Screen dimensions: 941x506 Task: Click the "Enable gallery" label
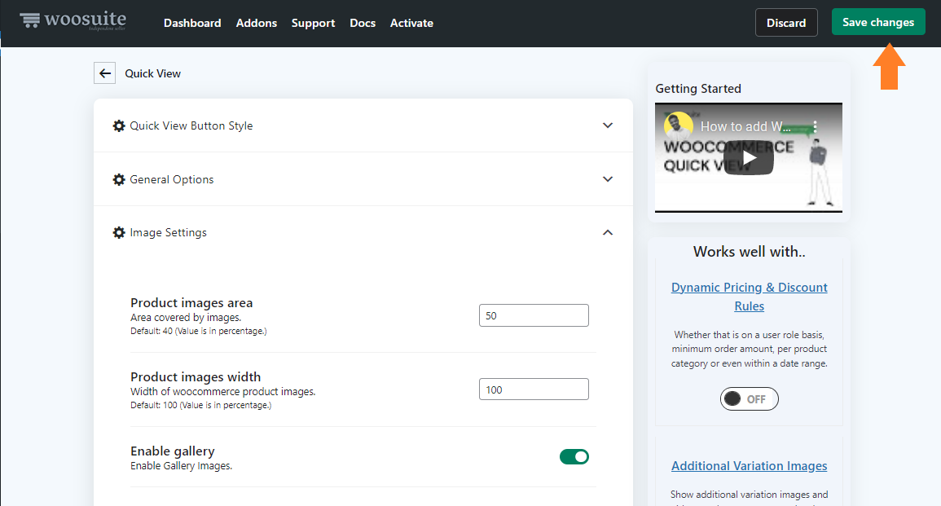(172, 451)
